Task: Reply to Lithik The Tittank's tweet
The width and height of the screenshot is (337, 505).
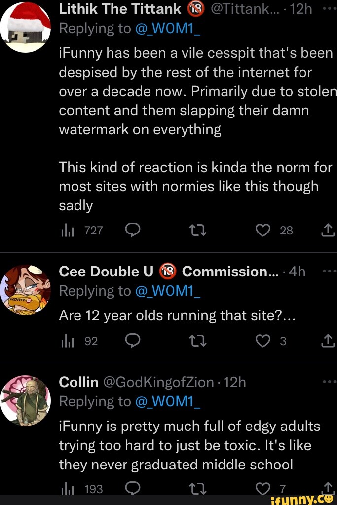Action: 133,230
